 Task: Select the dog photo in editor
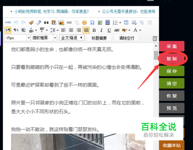pyautogui.click(x=78, y=142)
